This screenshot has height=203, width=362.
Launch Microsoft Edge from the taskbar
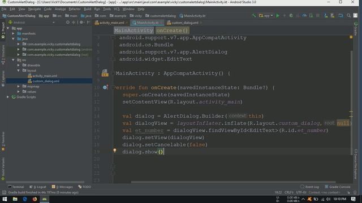click(x=25, y=199)
